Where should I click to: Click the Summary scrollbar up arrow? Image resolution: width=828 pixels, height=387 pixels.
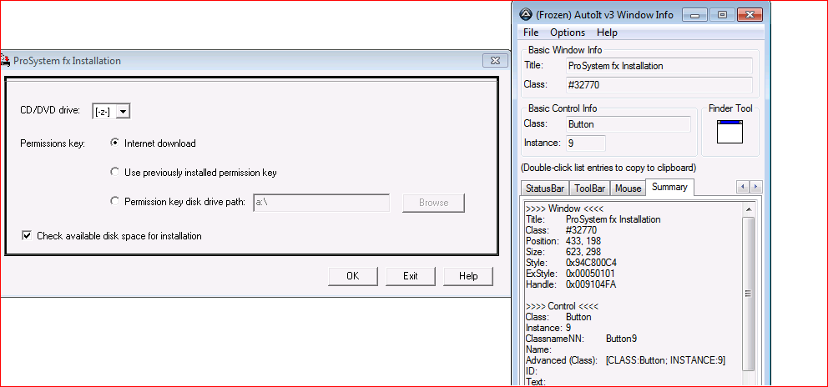coord(748,209)
